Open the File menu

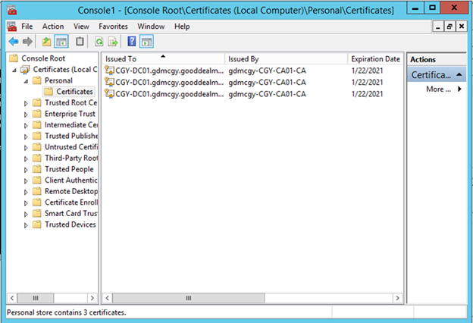[27, 27]
